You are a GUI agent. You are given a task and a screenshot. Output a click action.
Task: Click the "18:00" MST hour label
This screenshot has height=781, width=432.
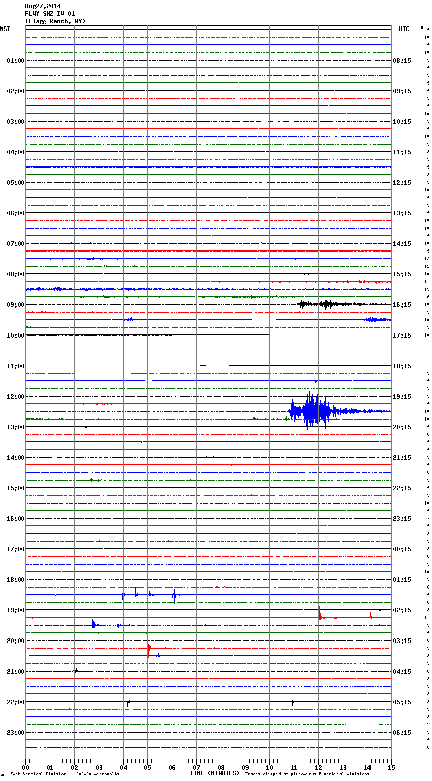click(15, 580)
